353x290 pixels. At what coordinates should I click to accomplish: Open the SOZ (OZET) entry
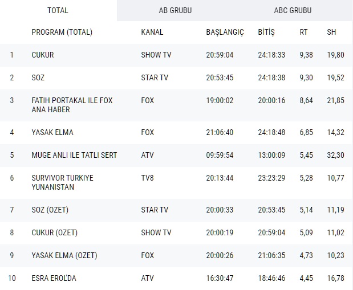click(x=50, y=210)
